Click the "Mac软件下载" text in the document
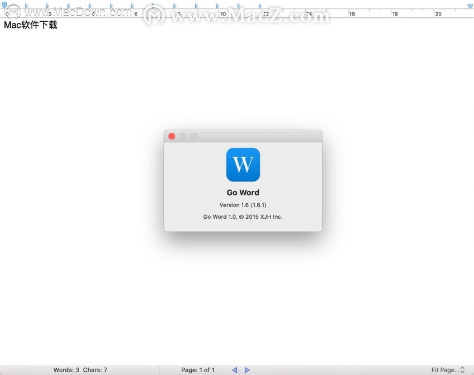The width and height of the screenshot is (474, 375). [x=31, y=25]
